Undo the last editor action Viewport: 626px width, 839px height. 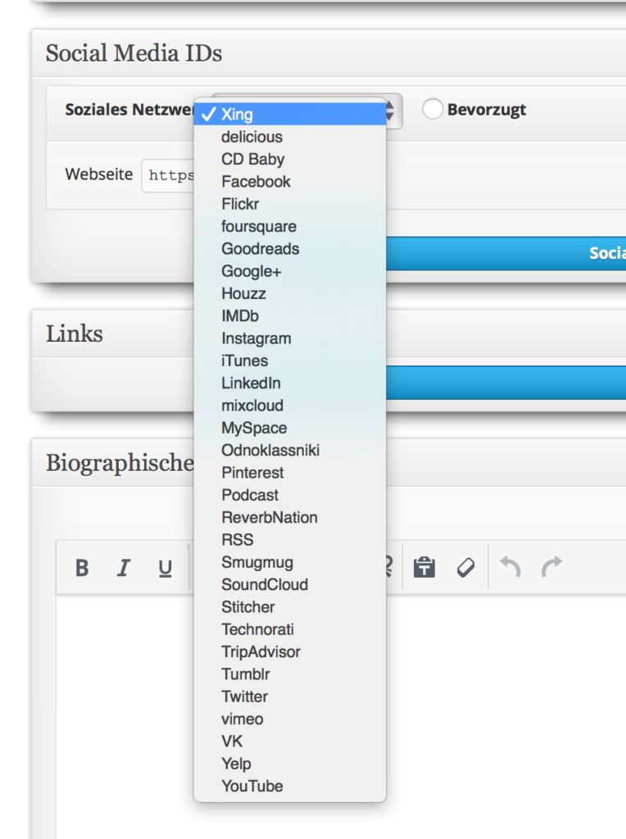pos(510,567)
